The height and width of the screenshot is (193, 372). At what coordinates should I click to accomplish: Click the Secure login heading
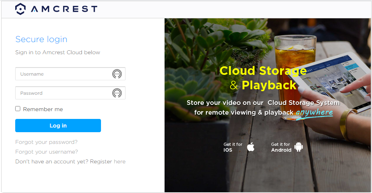pyautogui.click(x=41, y=39)
